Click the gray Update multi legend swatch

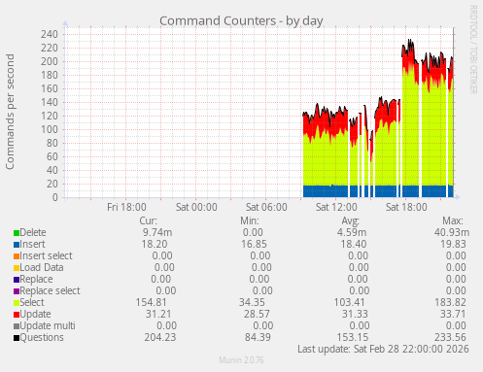click(17, 326)
